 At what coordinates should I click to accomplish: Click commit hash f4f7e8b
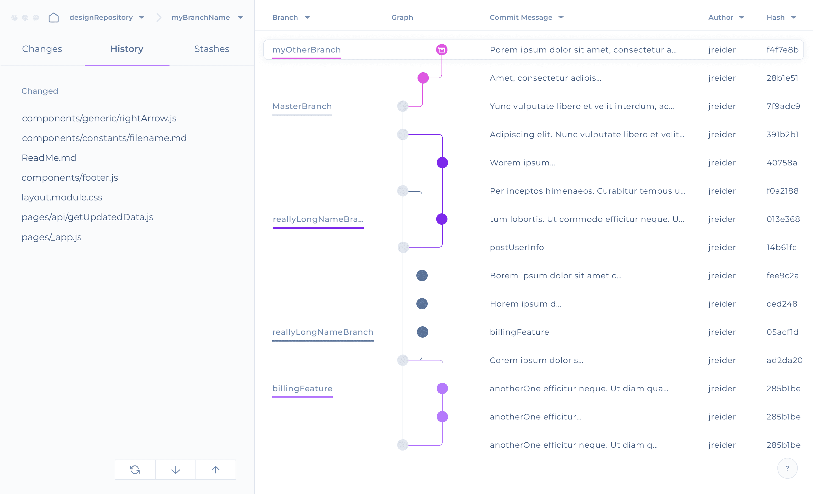tap(782, 50)
